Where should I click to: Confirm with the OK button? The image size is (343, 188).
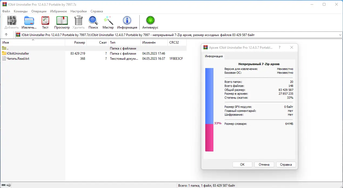(242, 165)
